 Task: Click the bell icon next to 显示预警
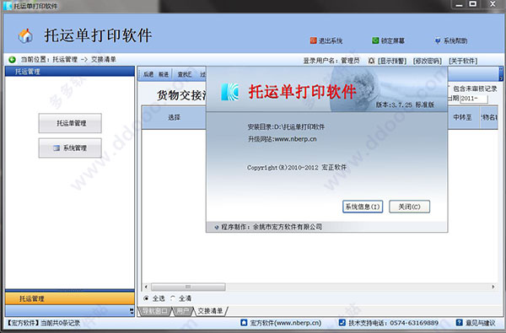371,61
